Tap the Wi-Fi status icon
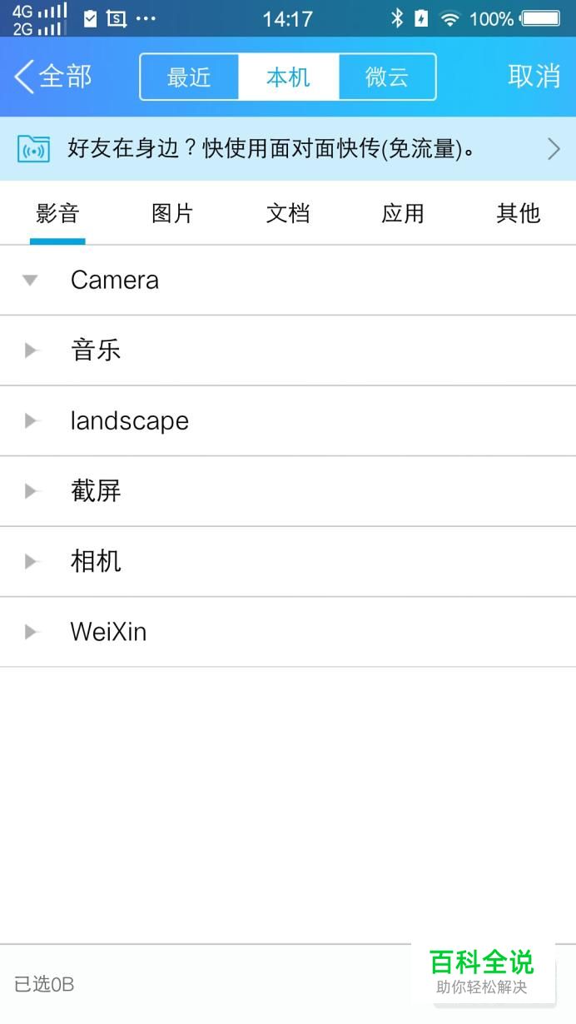Viewport: 576px width, 1024px height. pos(449,18)
